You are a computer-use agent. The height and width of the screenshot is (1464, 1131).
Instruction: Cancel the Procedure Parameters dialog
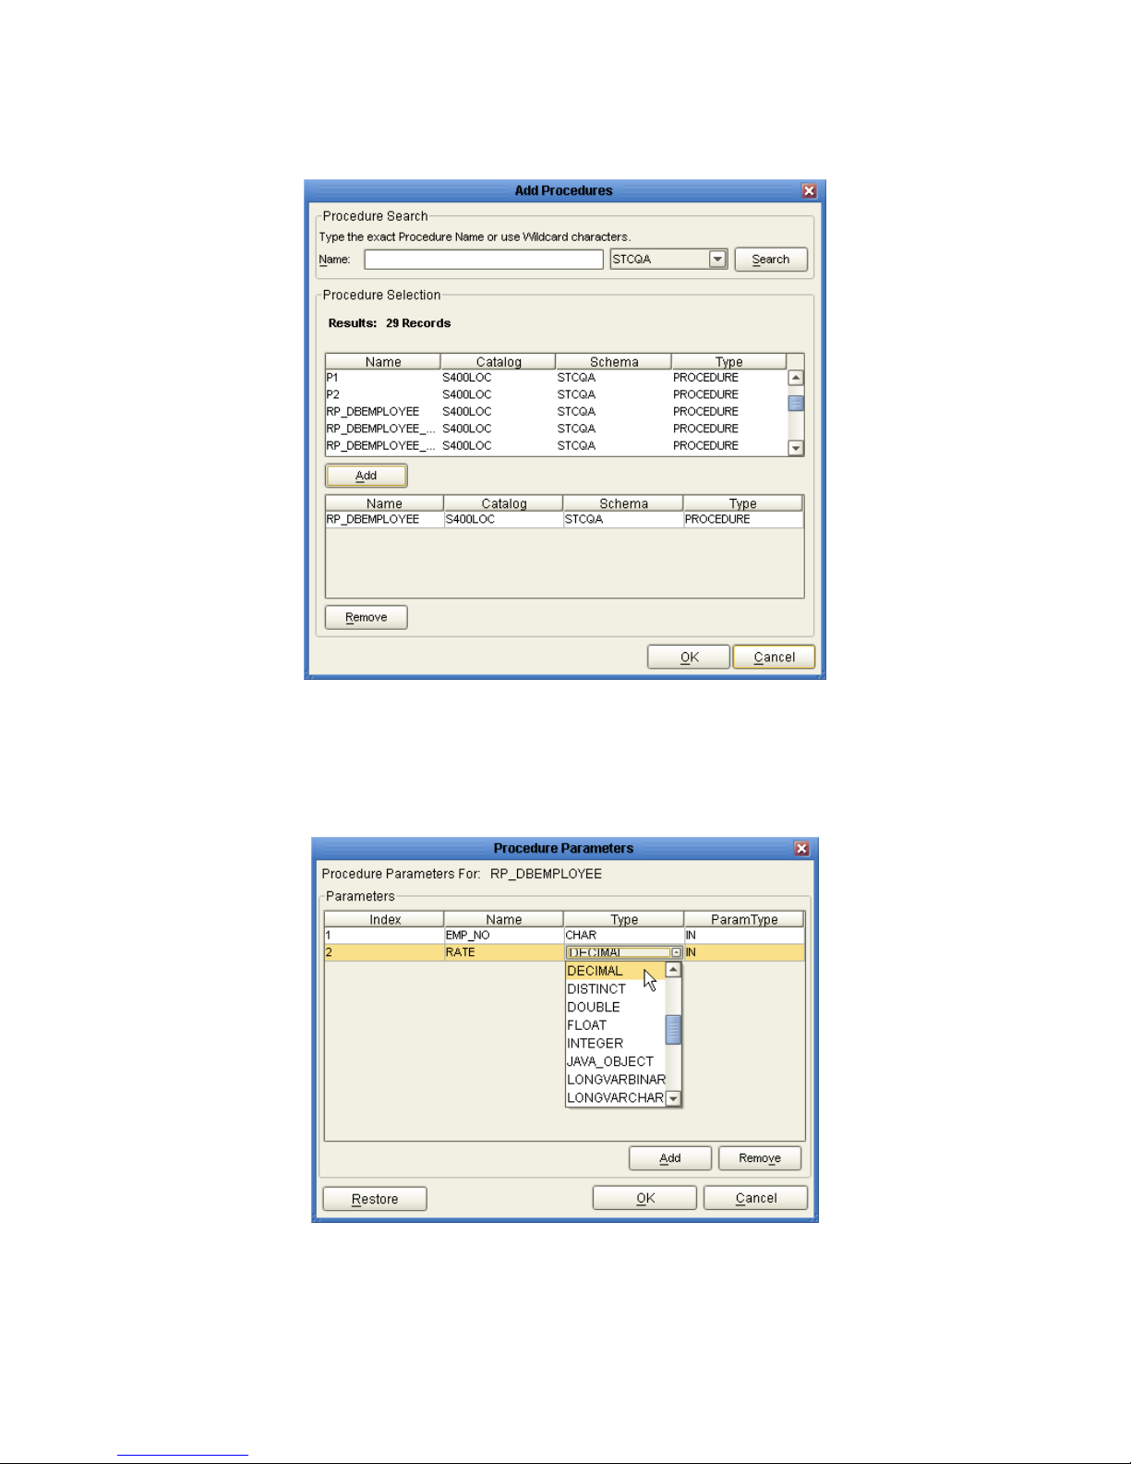pos(755,1198)
